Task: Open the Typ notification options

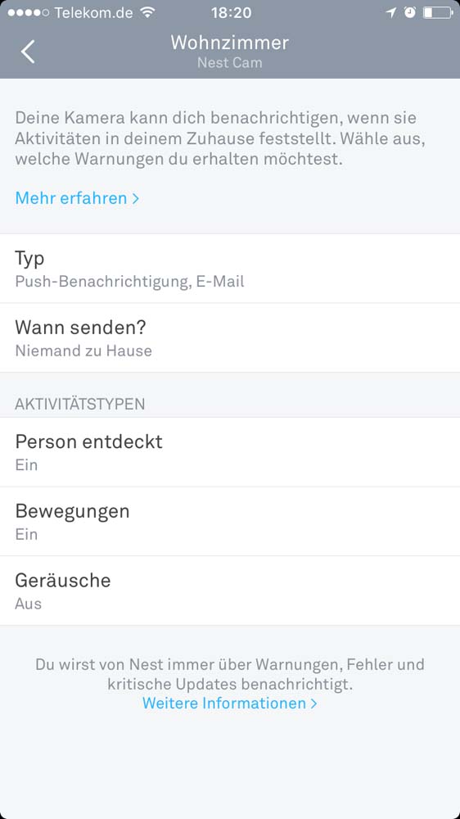Action: point(230,269)
